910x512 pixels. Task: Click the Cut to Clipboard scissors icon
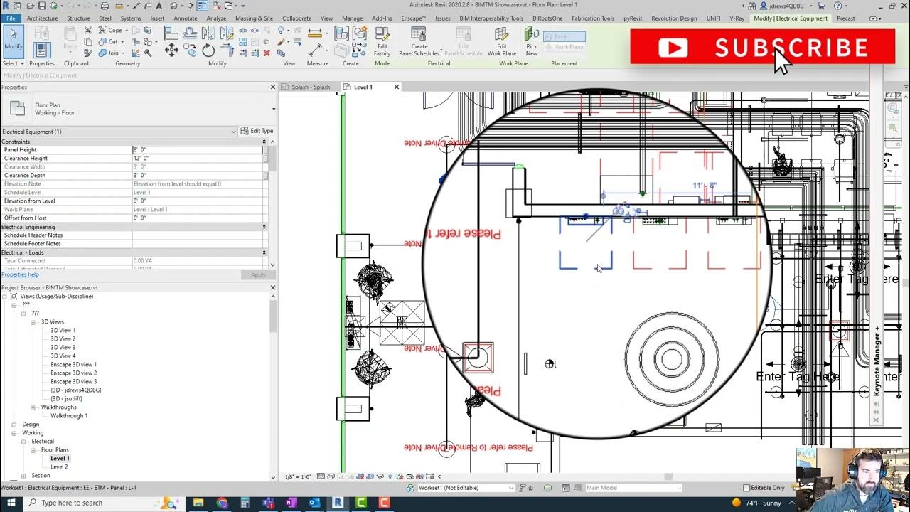point(88,30)
